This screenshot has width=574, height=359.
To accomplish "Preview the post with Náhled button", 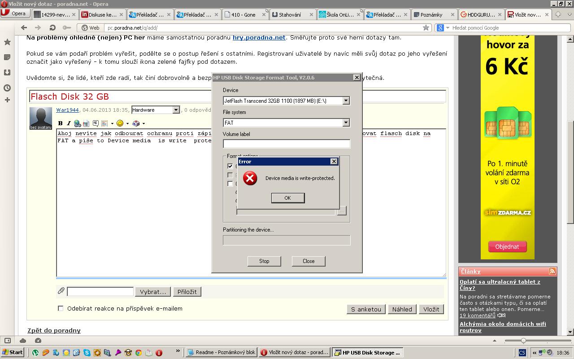I will point(402,309).
